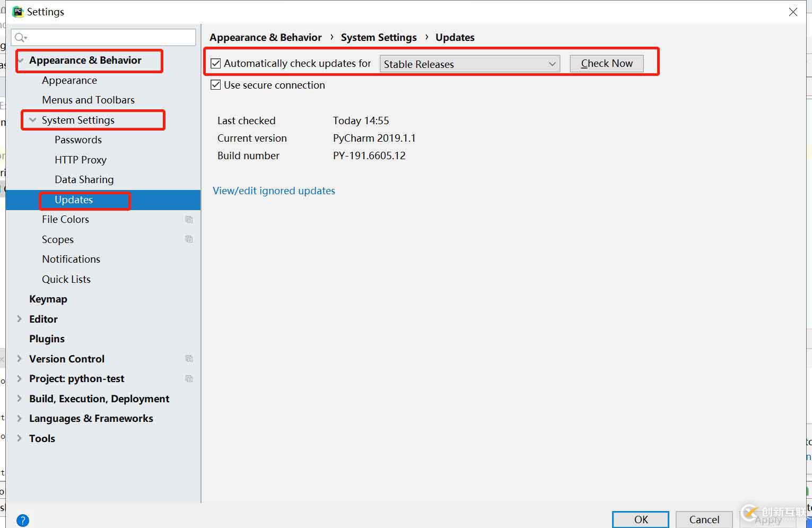This screenshot has height=528, width=812.
Task: Confirm settings with the OK button
Action: tap(641, 520)
